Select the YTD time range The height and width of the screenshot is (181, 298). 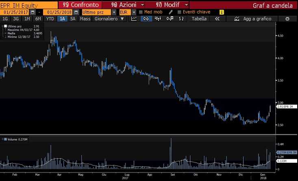pyautogui.click(x=50, y=19)
